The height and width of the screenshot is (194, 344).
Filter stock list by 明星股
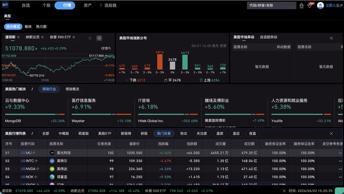coord(83,133)
